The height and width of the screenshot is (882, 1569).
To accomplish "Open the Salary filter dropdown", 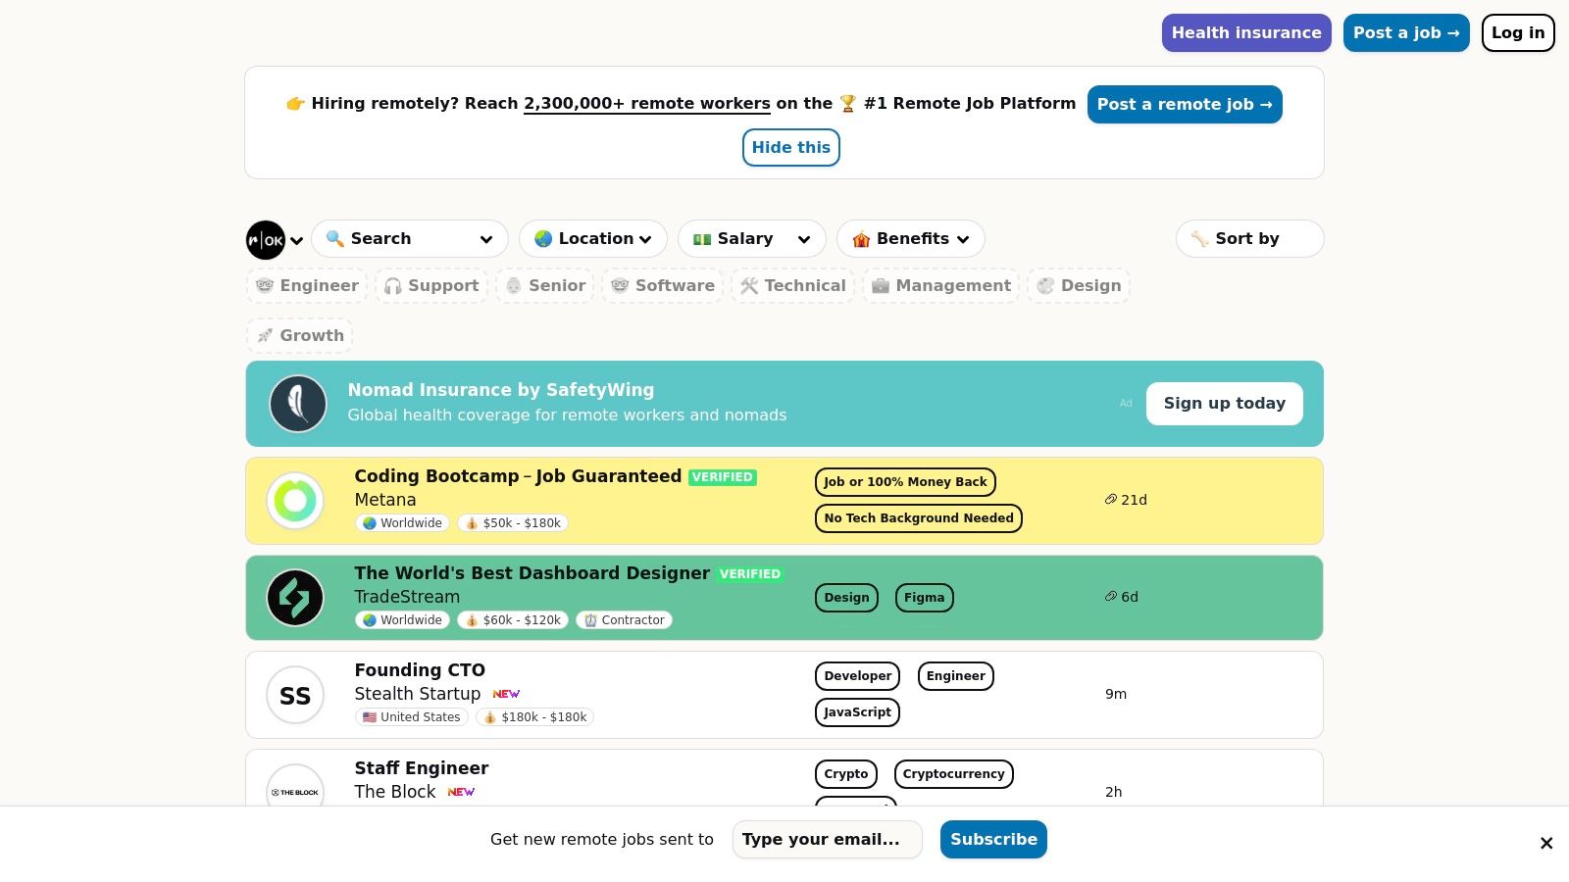I will [x=752, y=239].
